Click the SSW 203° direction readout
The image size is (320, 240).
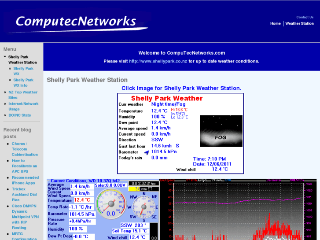134,225
